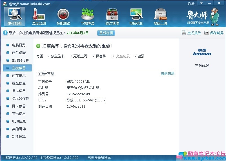Click the manufacture date 12/06/2011

click(76, 106)
